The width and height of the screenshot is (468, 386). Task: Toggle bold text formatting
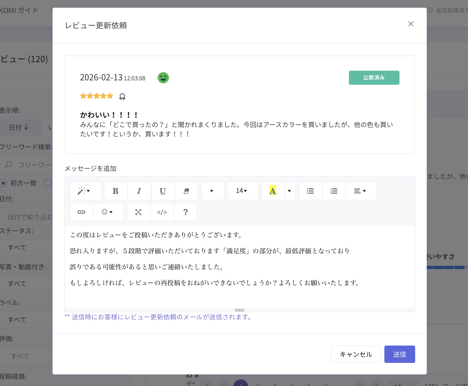pos(116,191)
